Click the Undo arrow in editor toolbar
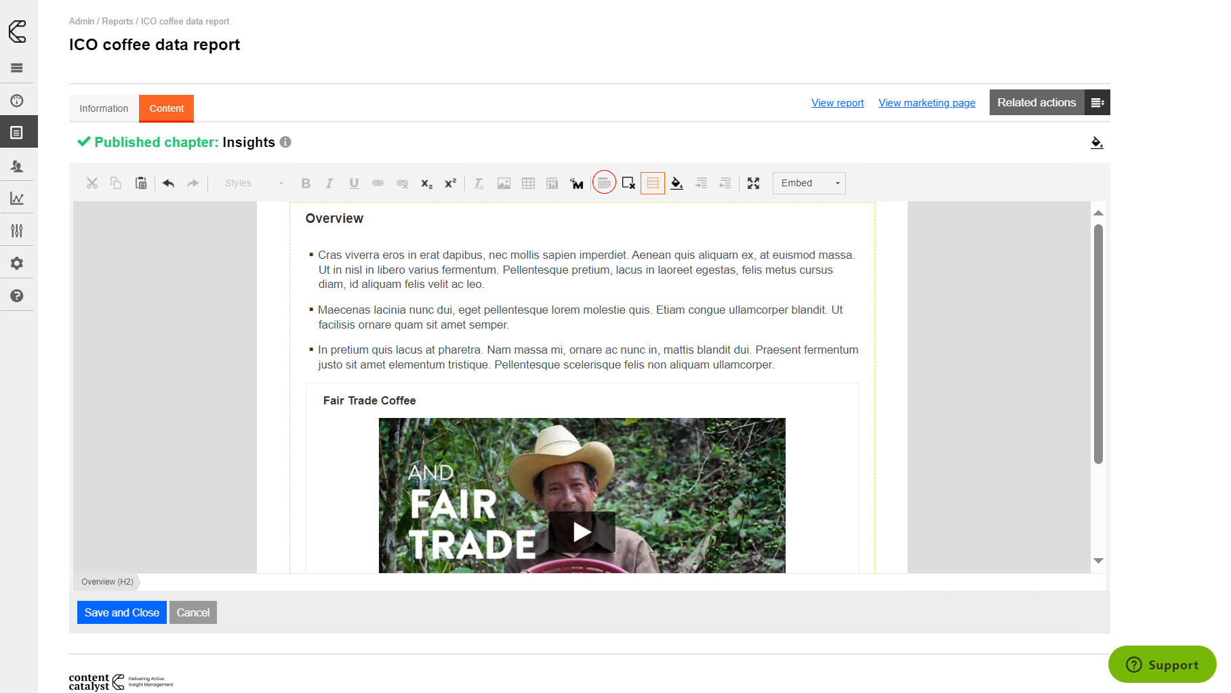This screenshot has height=693, width=1231. pyautogui.click(x=168, y=184)
